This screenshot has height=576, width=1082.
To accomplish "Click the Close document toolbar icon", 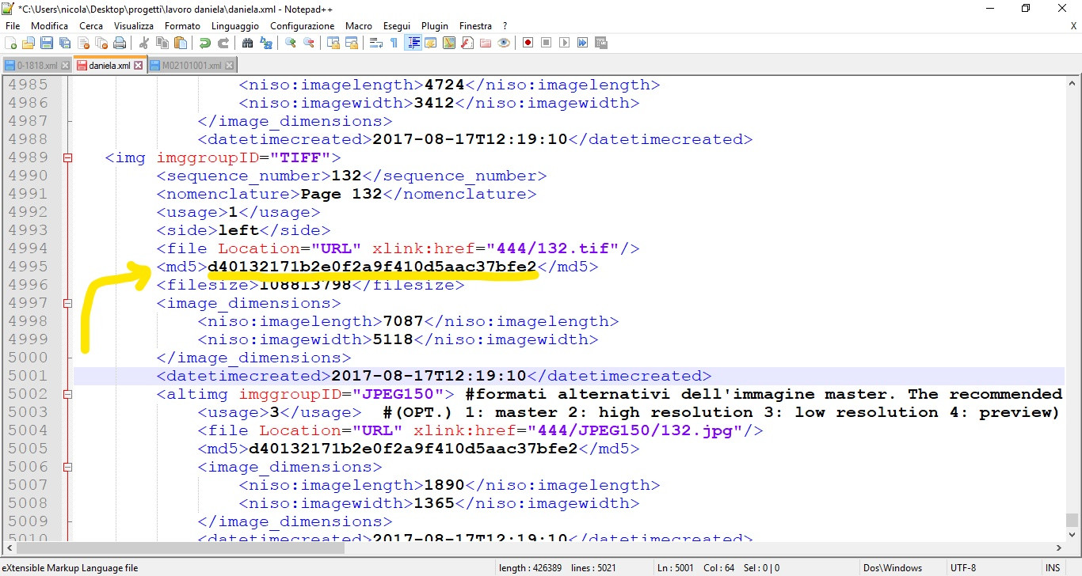I will (x=82, y=43).
